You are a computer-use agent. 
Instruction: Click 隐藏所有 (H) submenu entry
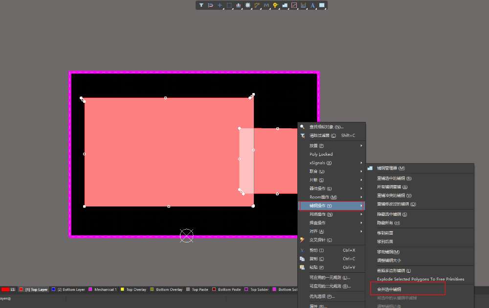420,223
